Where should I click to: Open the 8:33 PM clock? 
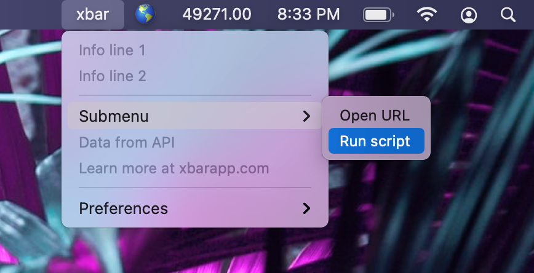coord(308,14)
